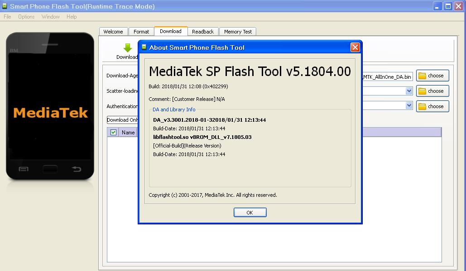Viewport: 466px width, 271px height.
Task: Click the 'DA_v3.3001.2018-01-32018/01/31 12:13:44' line
Action: [210, 120]
